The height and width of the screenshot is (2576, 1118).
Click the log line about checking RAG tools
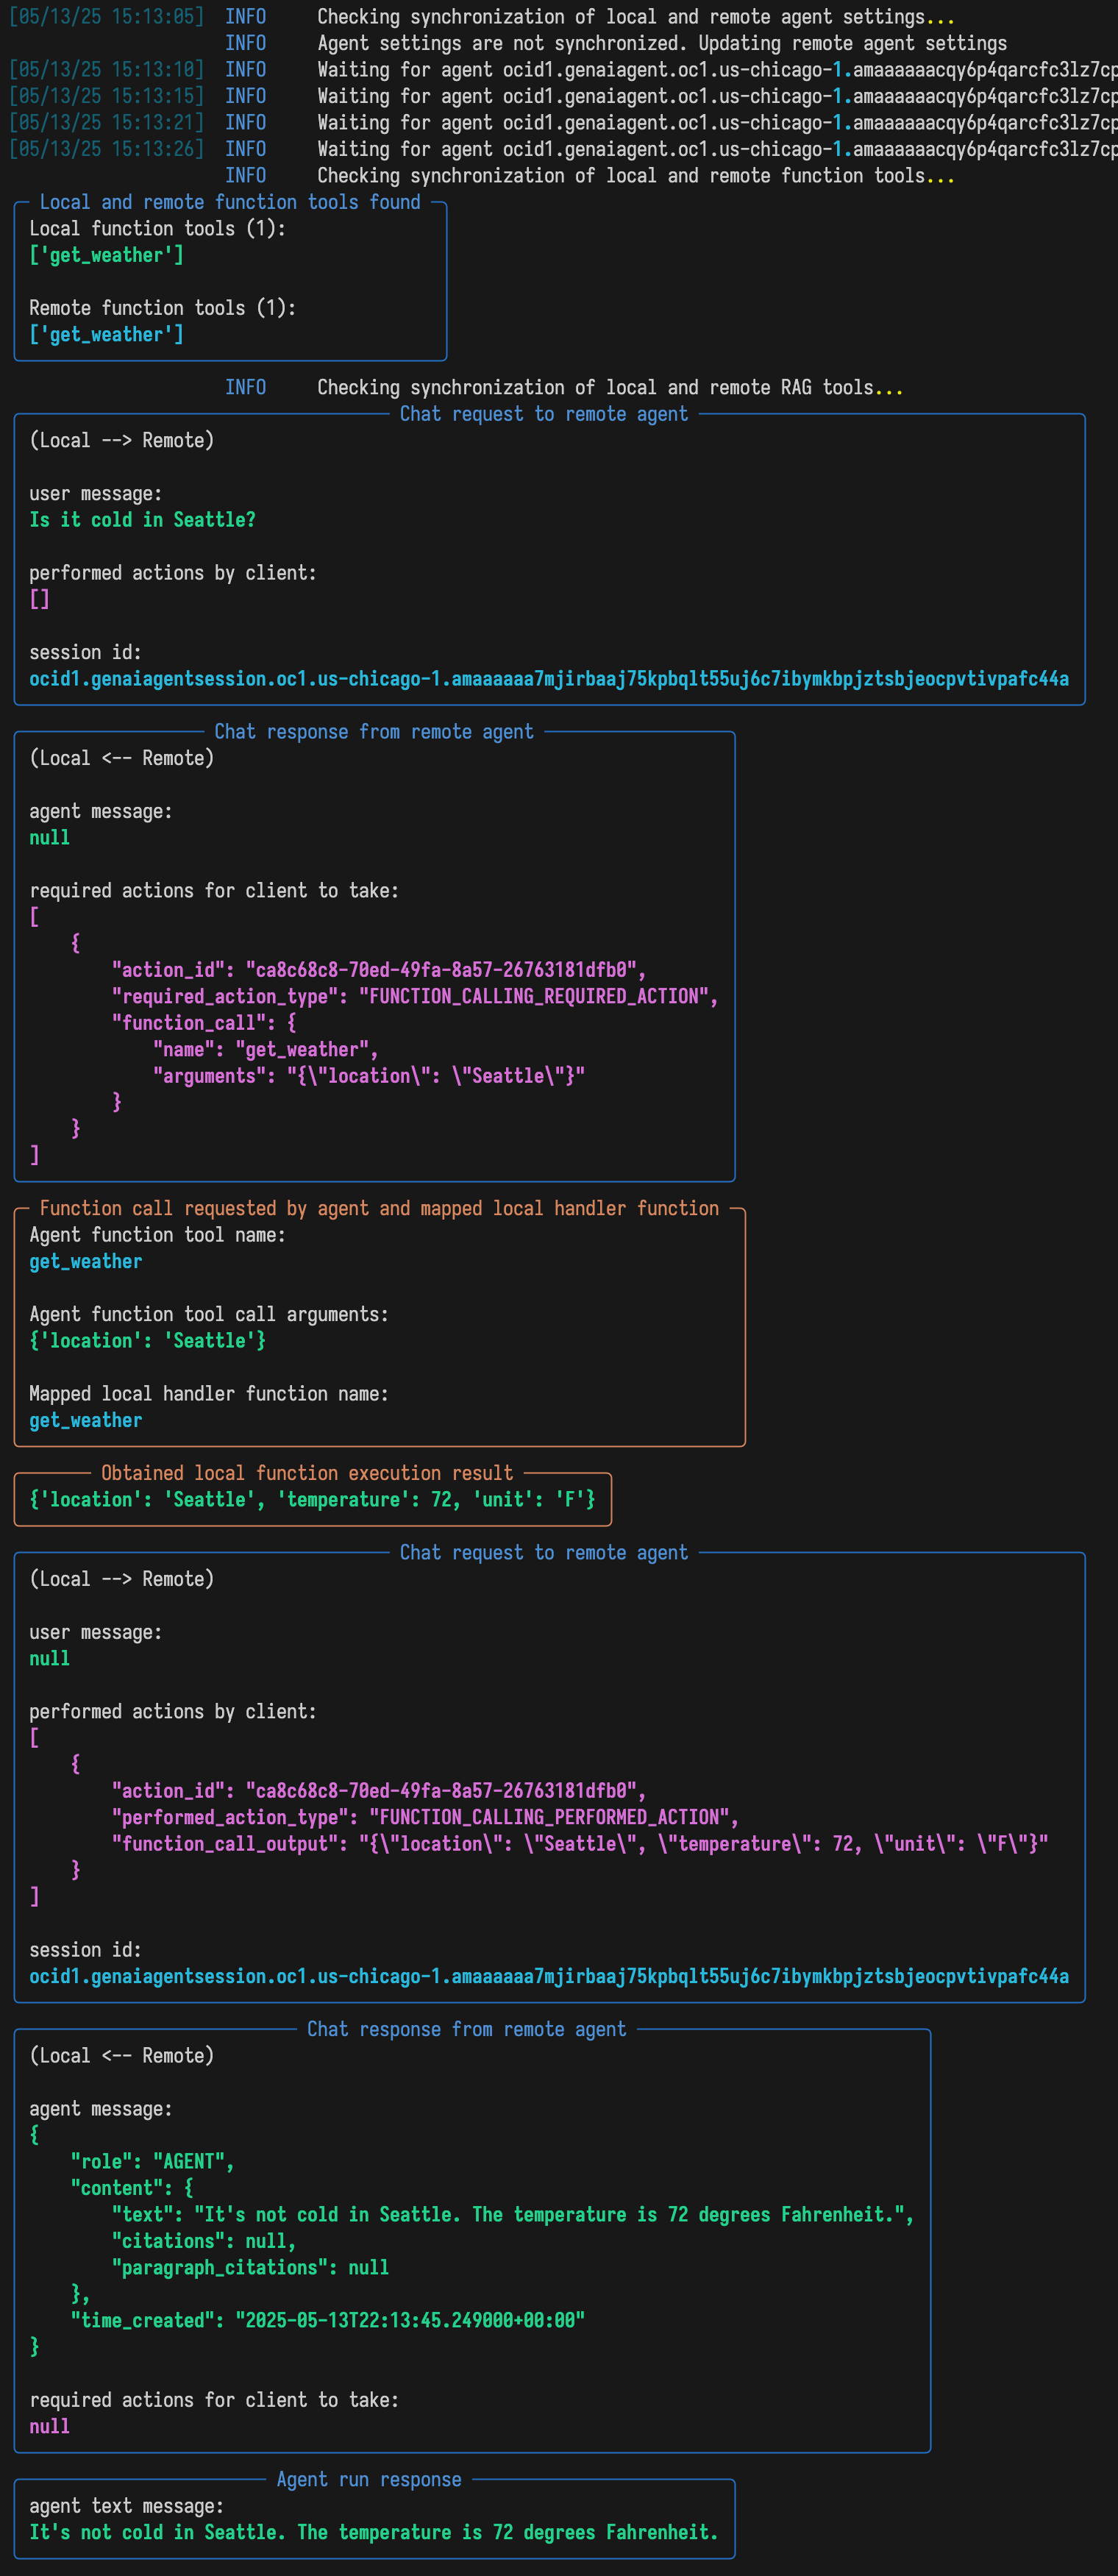tap(609, 387)
